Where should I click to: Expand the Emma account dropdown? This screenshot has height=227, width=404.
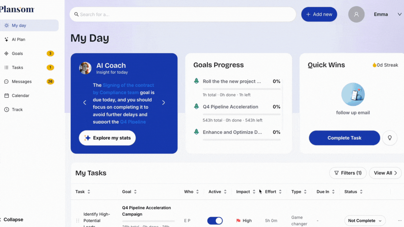pos(399,14)
